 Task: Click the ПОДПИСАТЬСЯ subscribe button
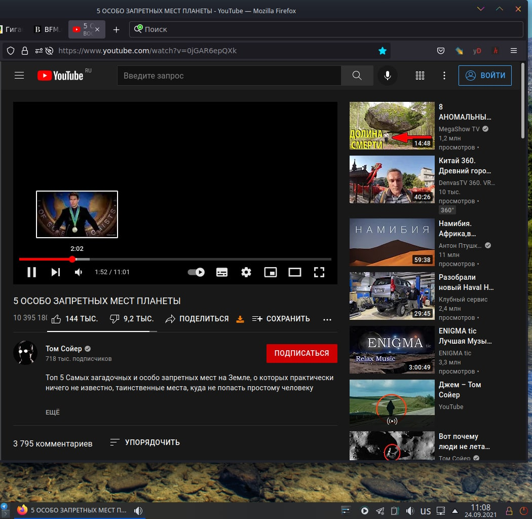(301, 353)
